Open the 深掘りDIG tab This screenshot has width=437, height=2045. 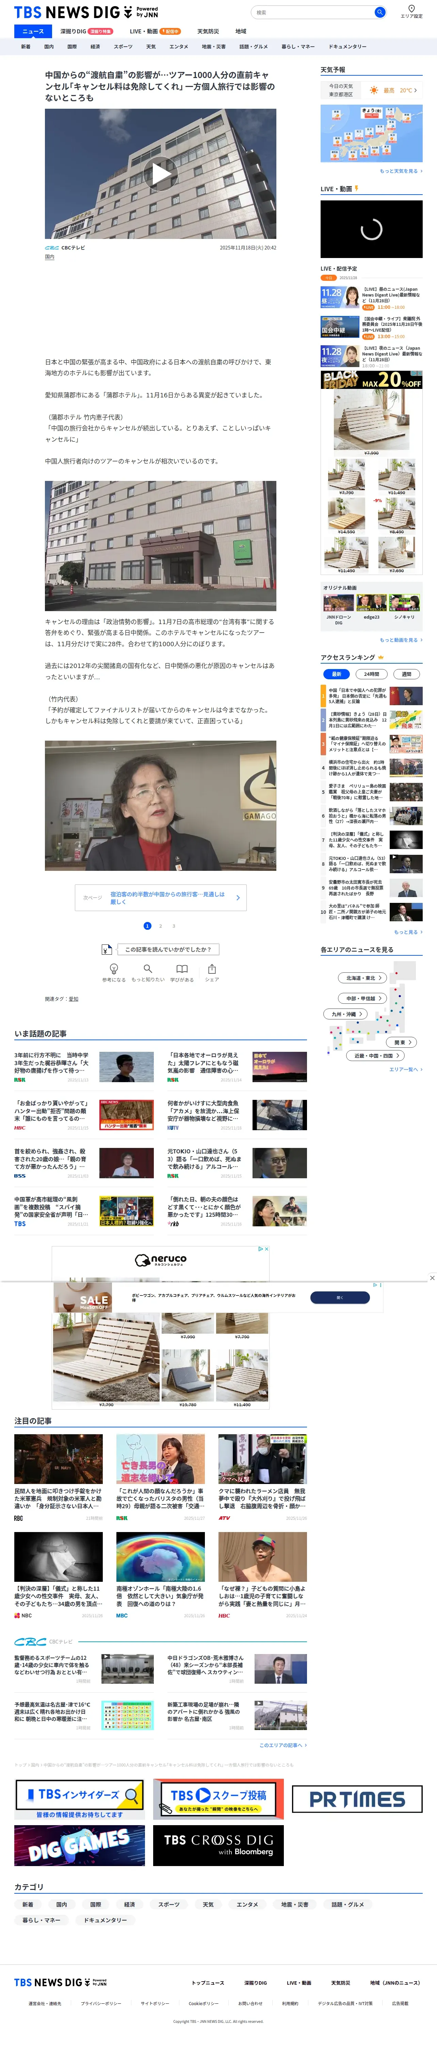click(86, 31)
